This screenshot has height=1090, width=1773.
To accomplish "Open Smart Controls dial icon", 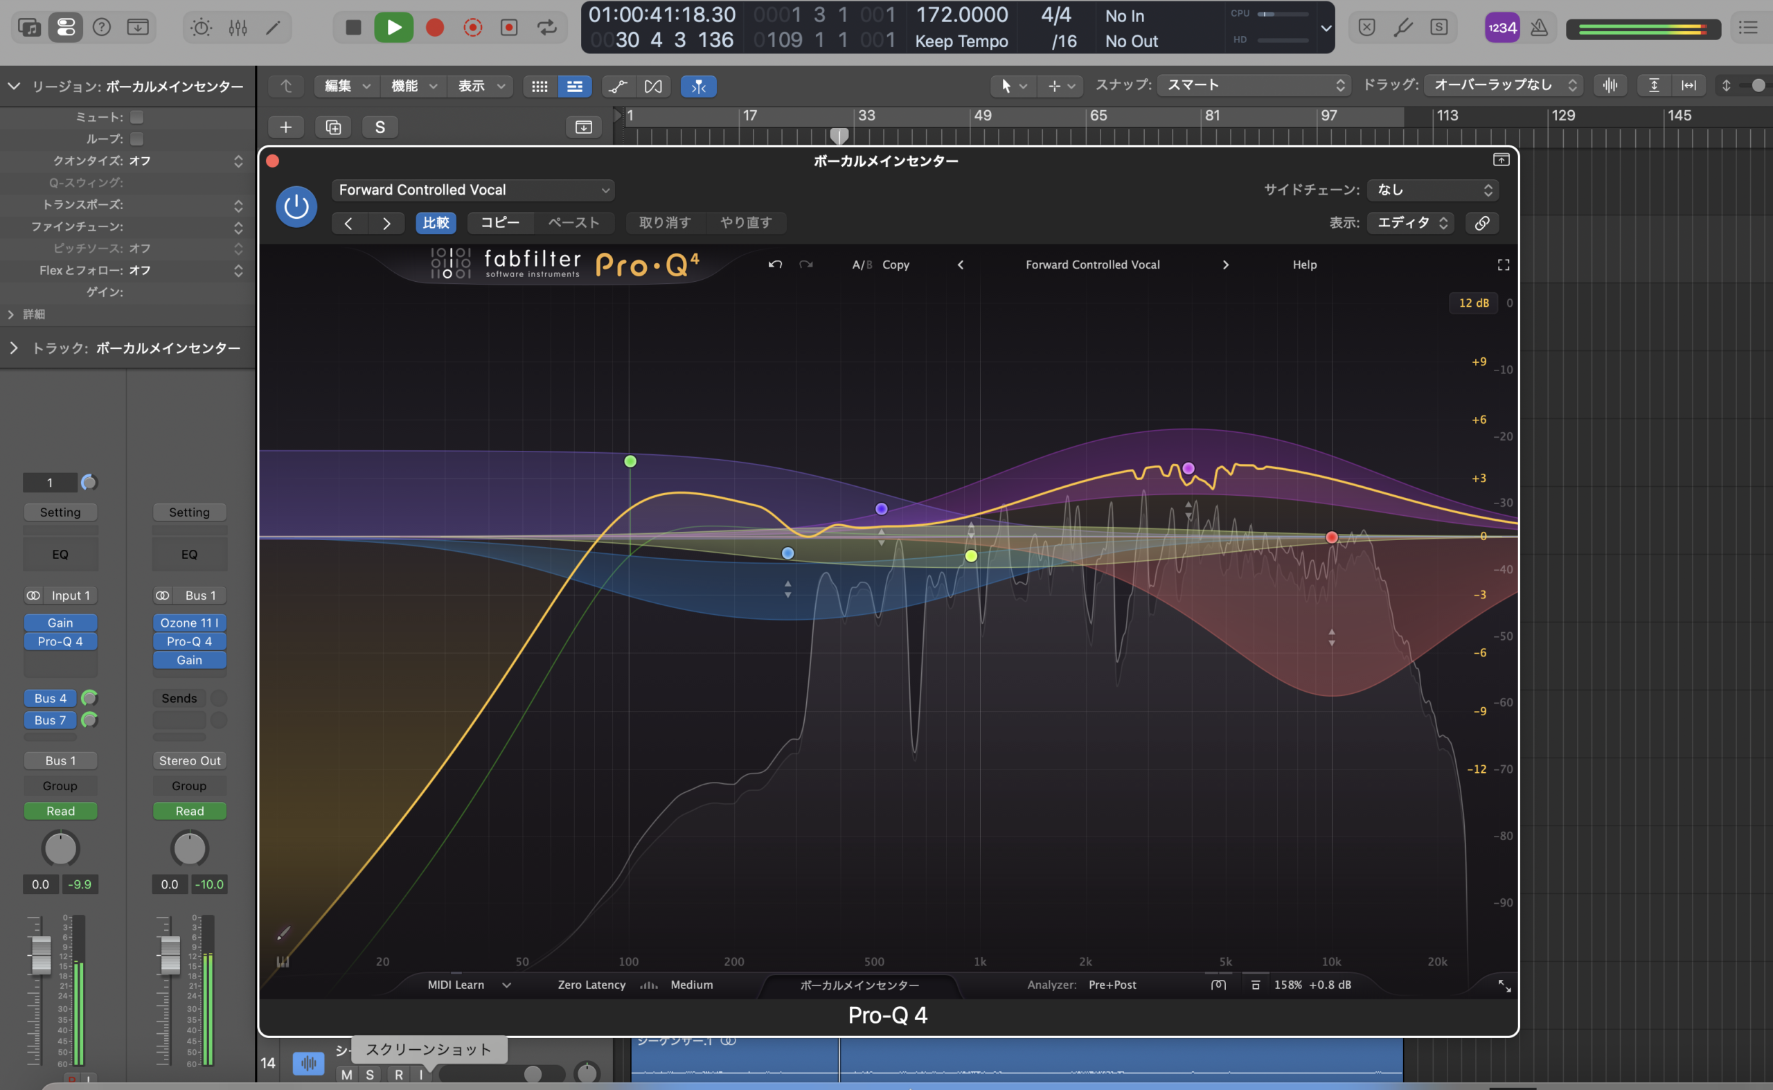I will tap(201, 28).
